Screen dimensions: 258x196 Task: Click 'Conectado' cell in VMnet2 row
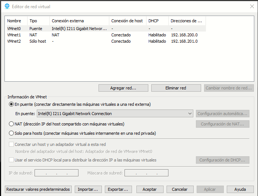(121, 41)
